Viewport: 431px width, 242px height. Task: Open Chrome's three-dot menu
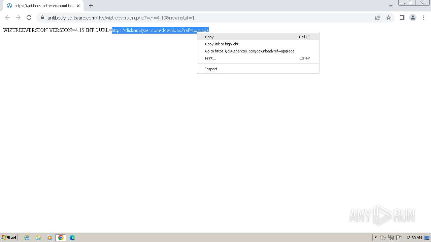tap(424, 17)
